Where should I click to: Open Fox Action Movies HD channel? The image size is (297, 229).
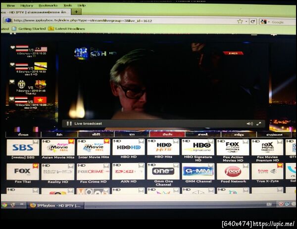coord(233,147)
